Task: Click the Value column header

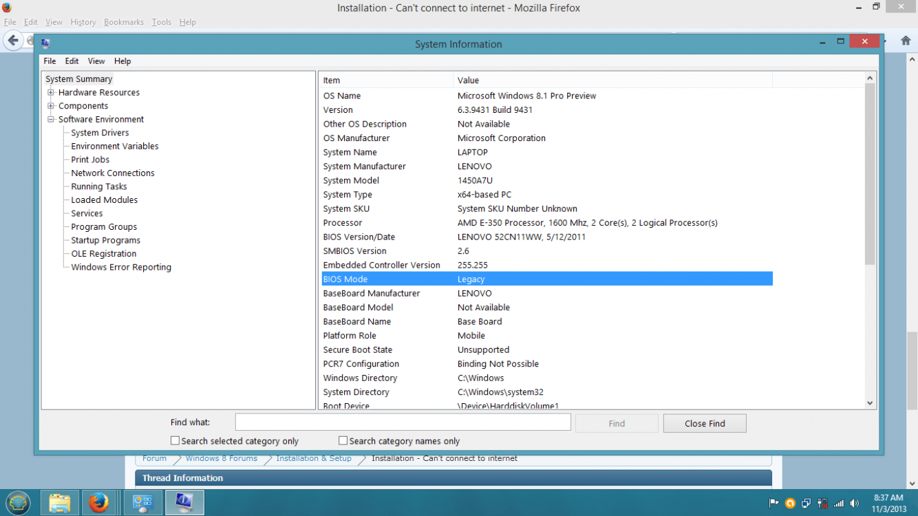Action: coord(612,80)
